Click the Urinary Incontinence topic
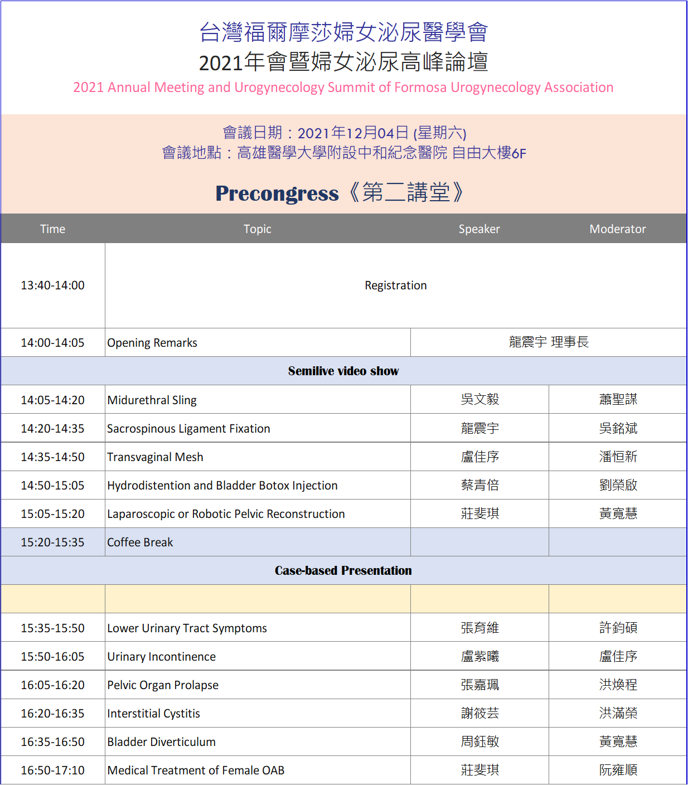Image resolution: width=688 pixels, height=785 pixels. coord(161,657)
